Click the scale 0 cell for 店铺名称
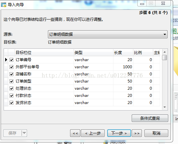Viewport: 178px width, 144px height. pyautogui.click(x=143, y=74)
